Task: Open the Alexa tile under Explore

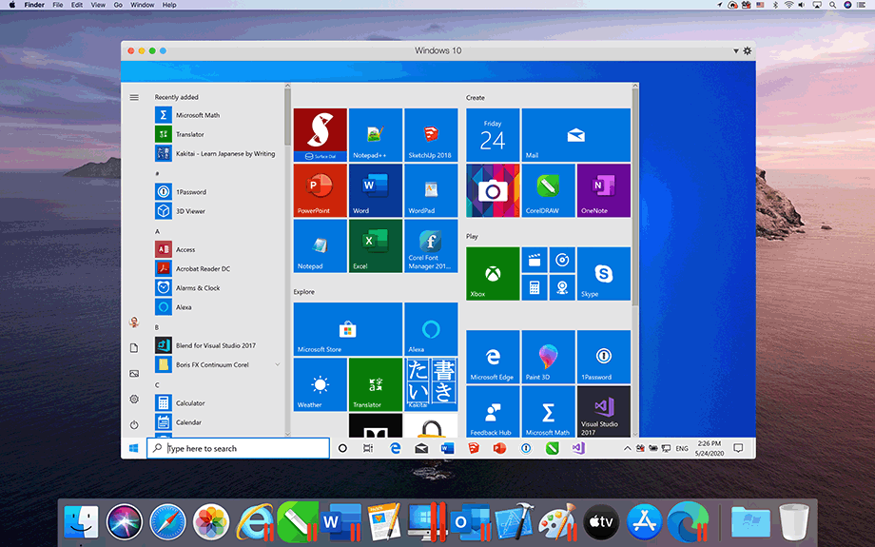Action: click(x=431, y=329)
